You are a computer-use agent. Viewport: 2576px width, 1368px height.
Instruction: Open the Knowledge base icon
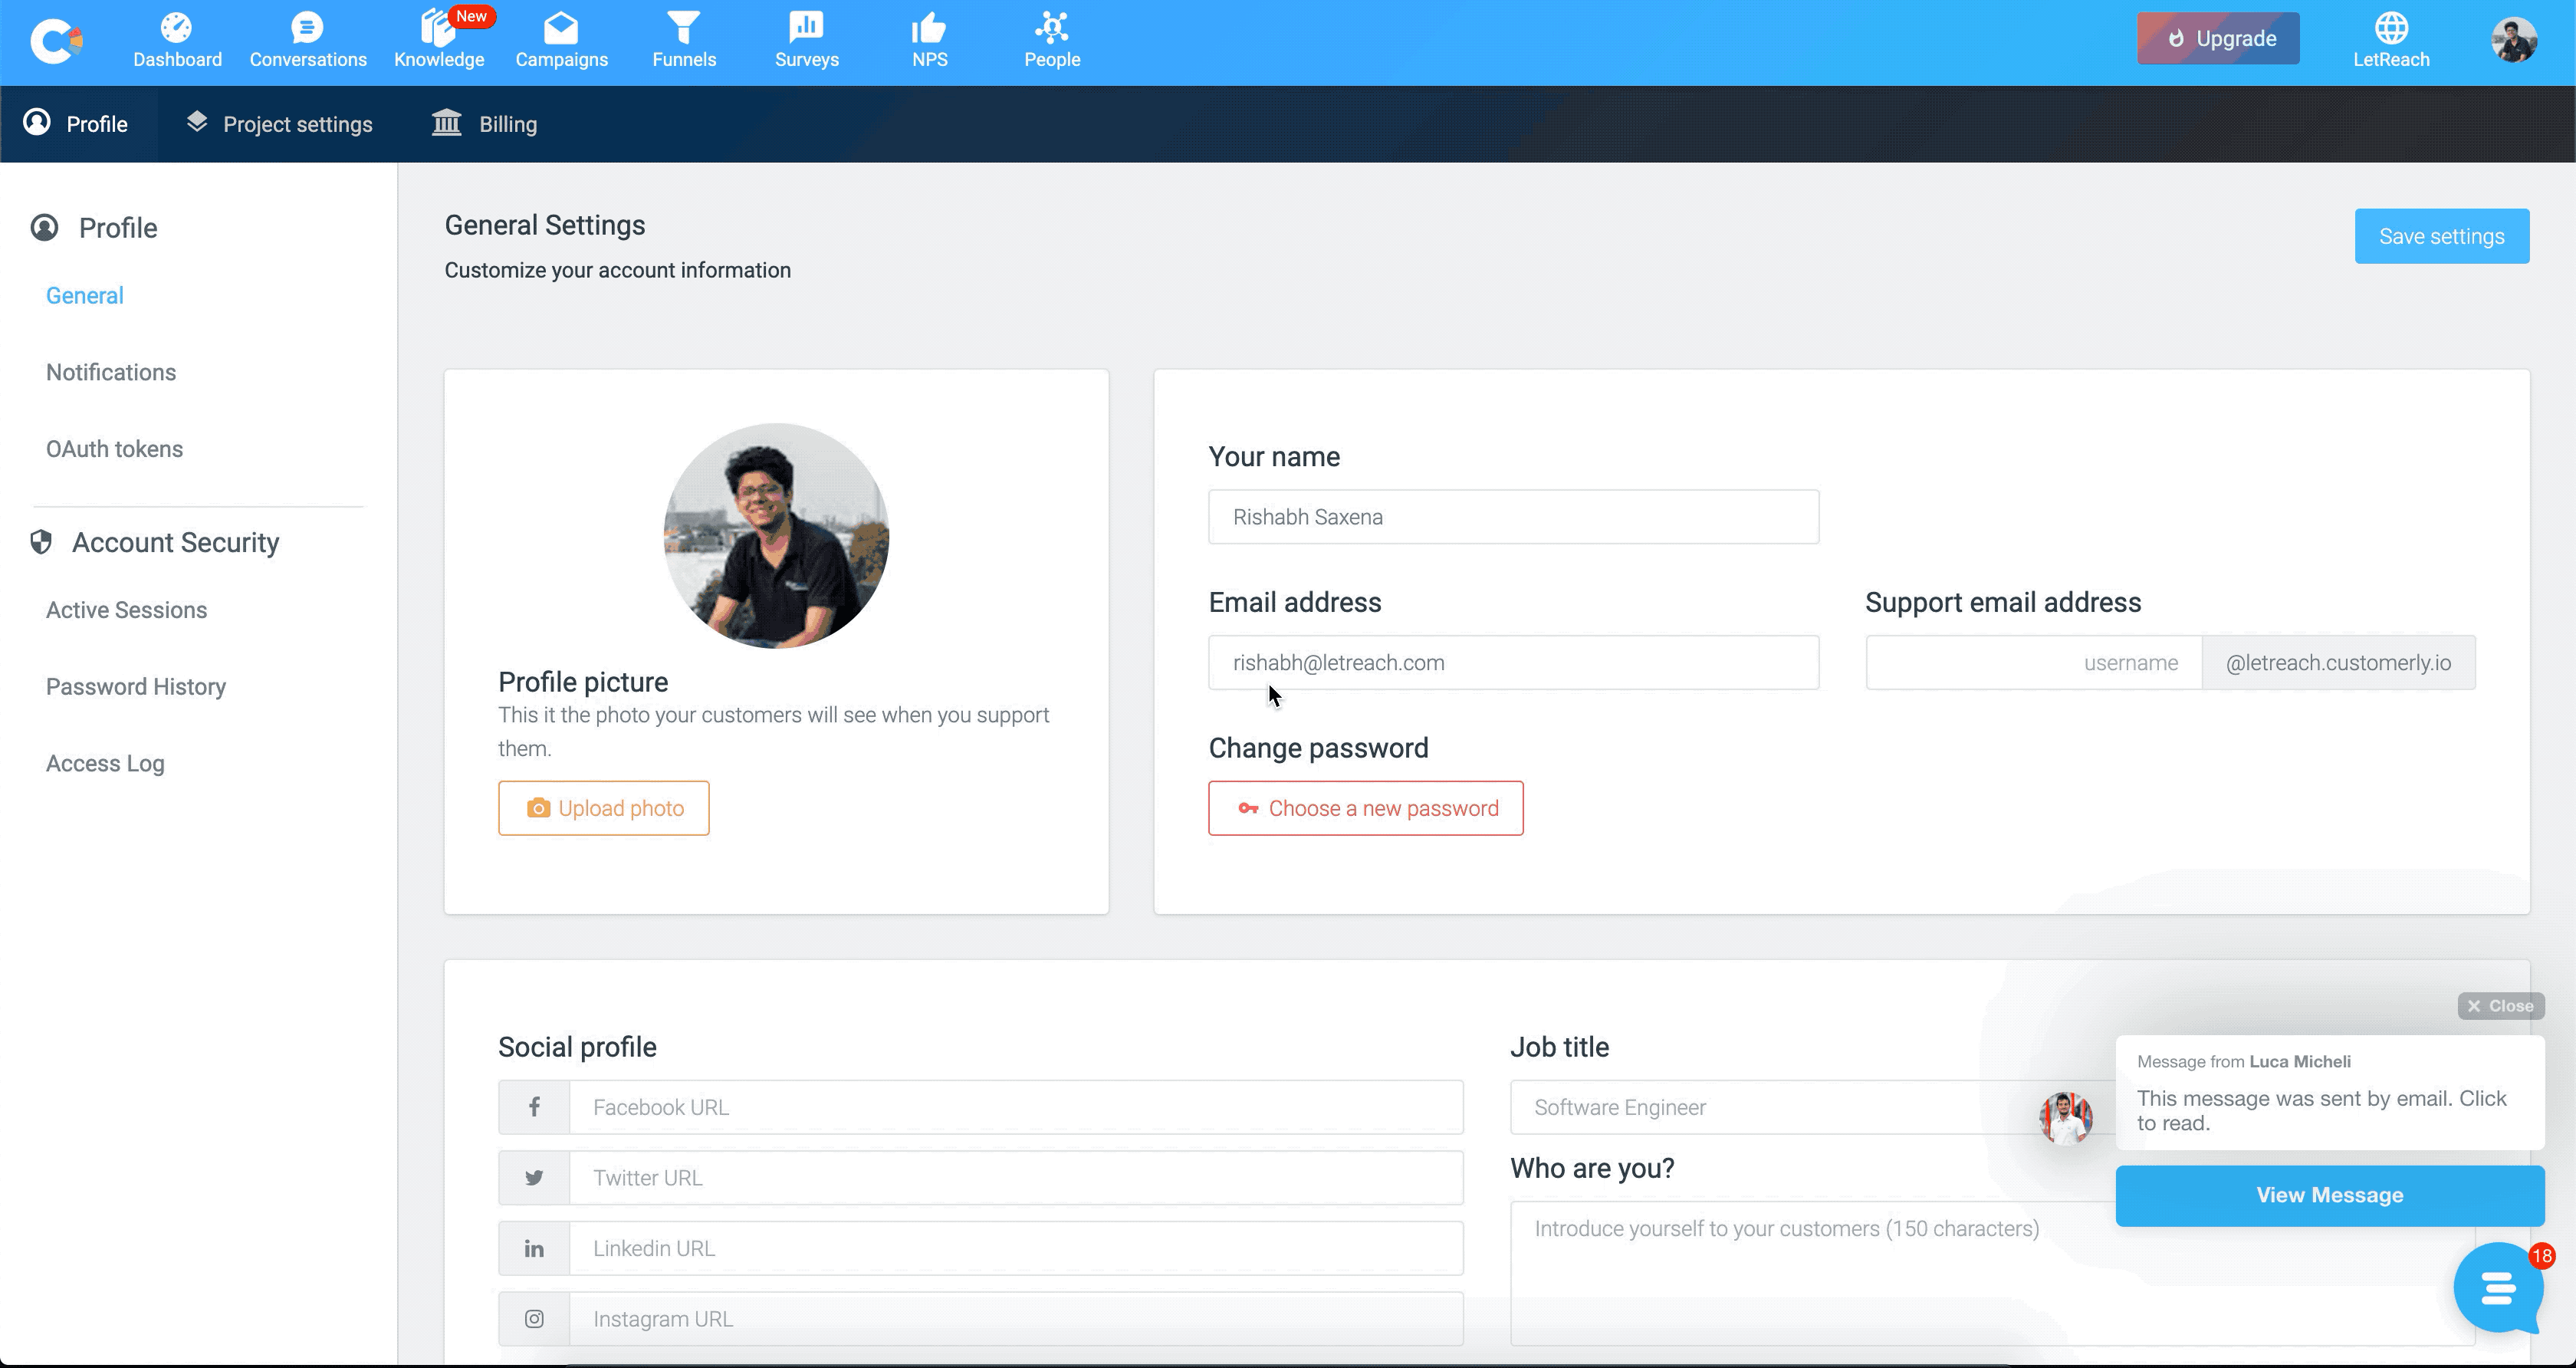437,28
